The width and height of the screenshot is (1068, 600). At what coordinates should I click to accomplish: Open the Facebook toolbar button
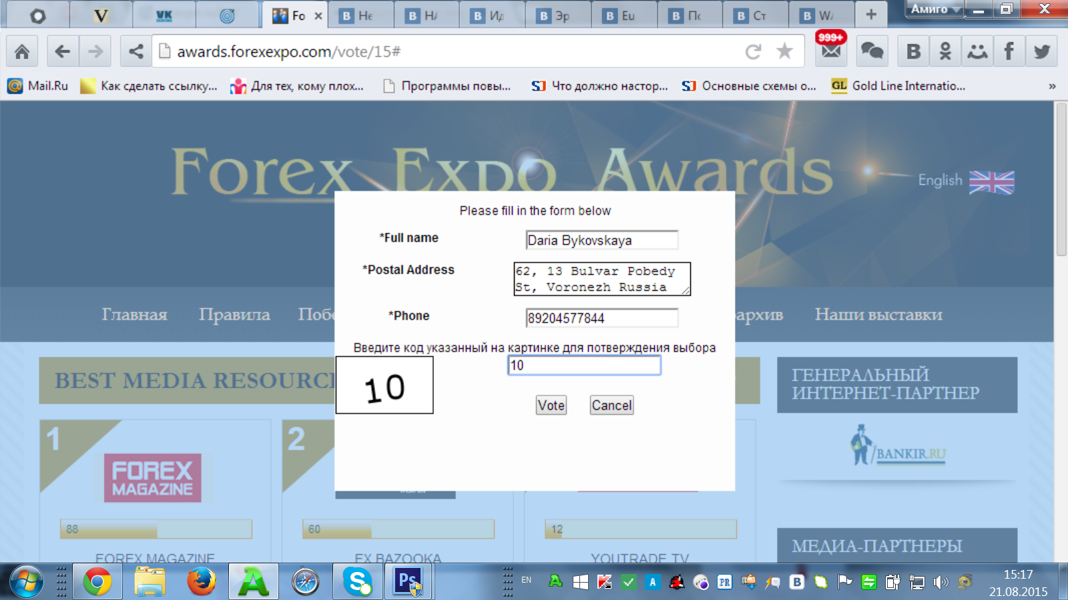coord(1009,51)
